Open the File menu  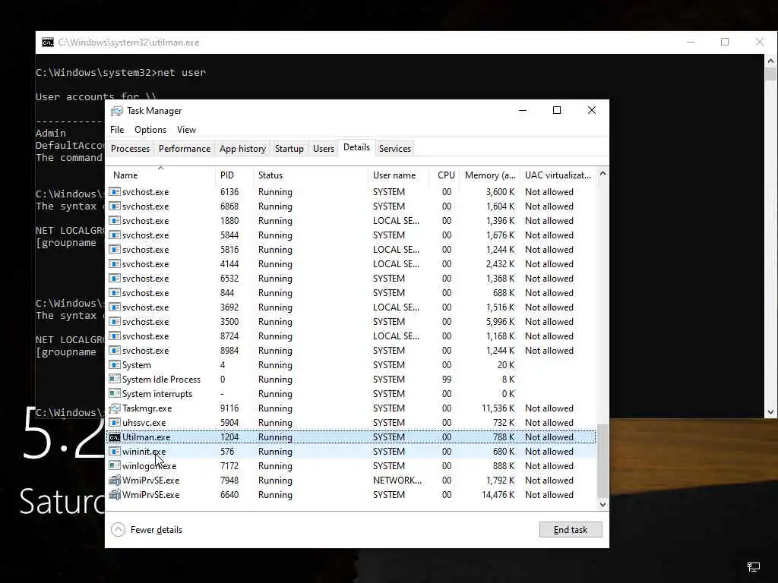point(117,130)
